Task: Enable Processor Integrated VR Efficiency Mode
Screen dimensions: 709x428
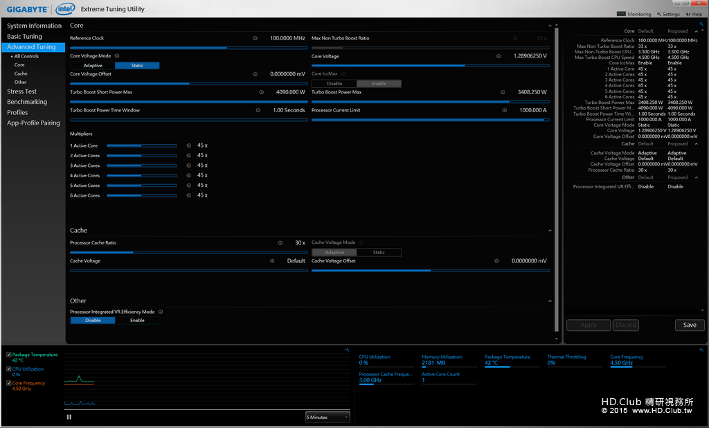Action: click(137, 321)
